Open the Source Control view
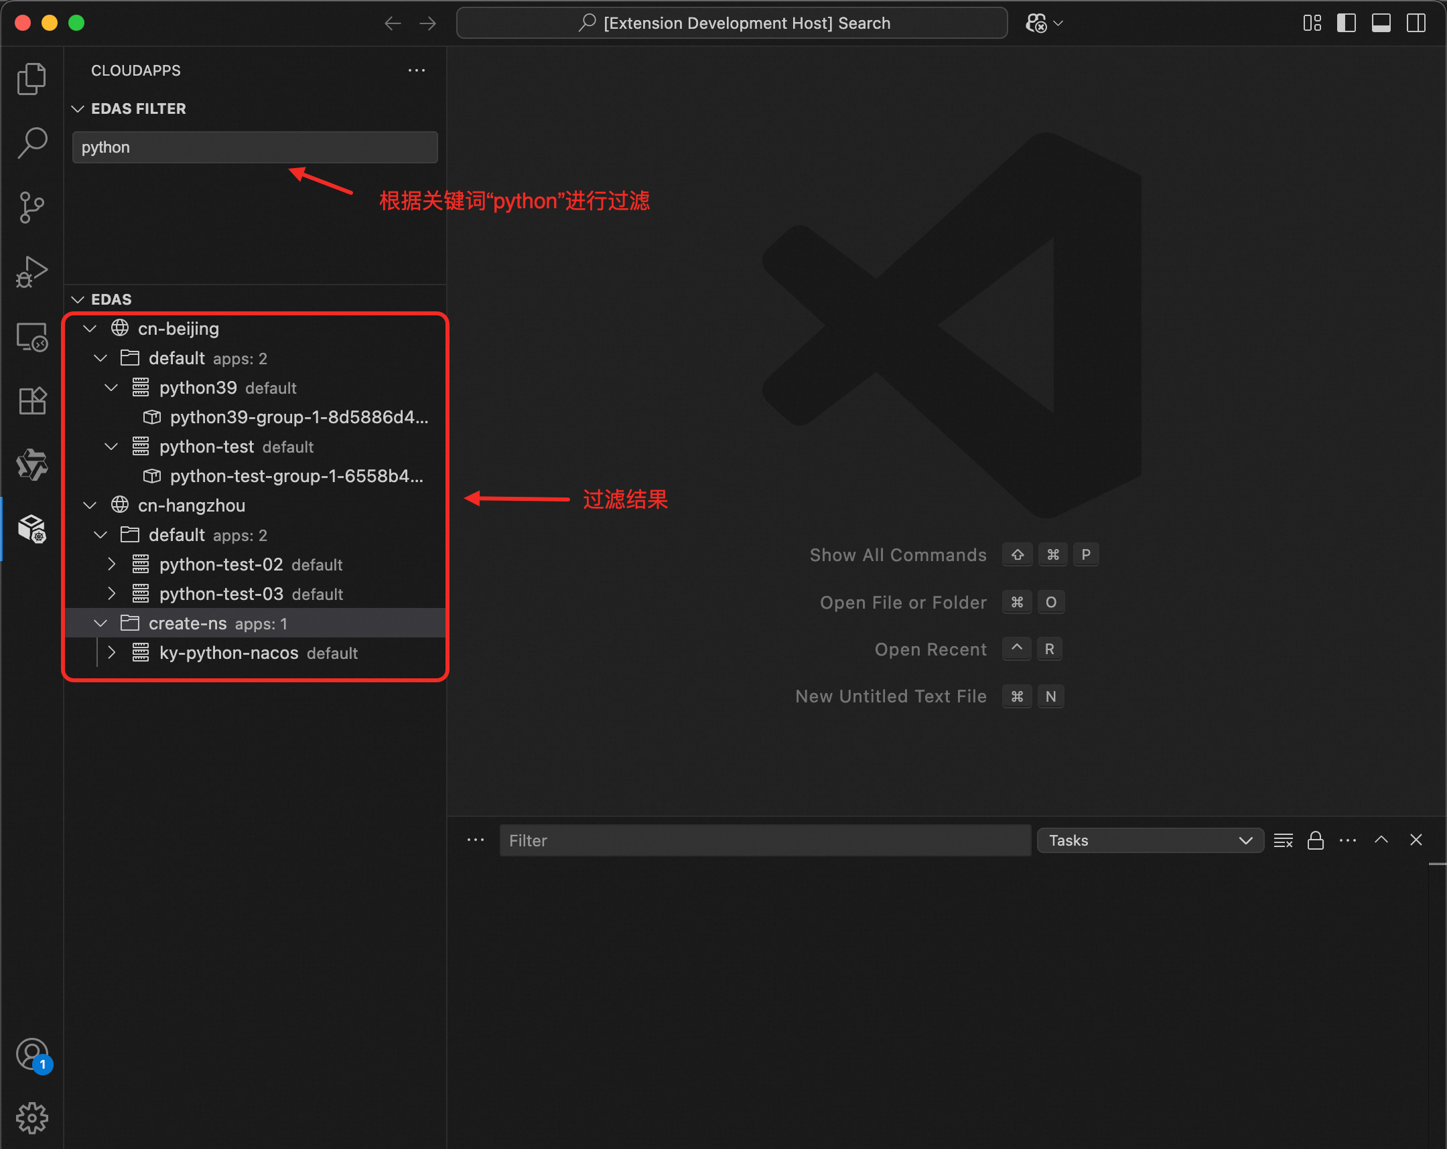This screenshot has height=1149, width=1447. 31,208
